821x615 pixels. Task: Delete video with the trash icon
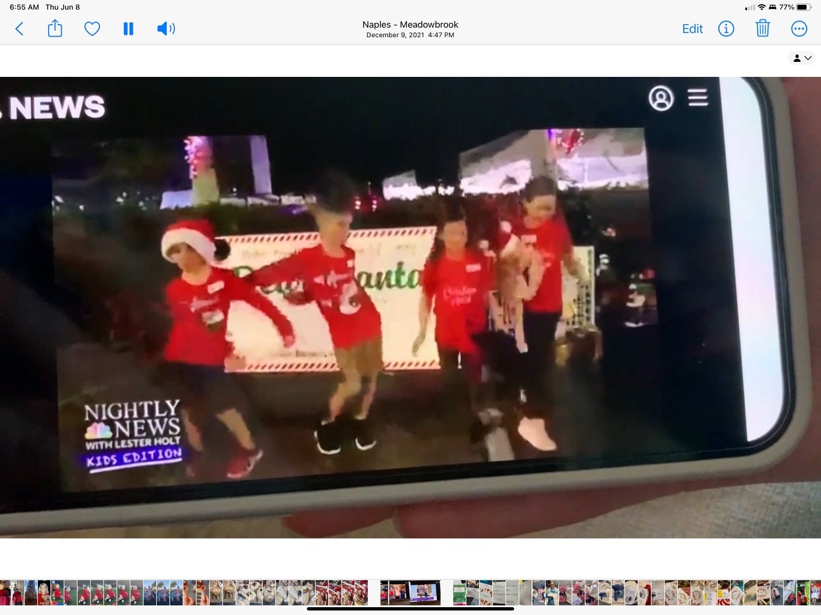coord(763,28)
